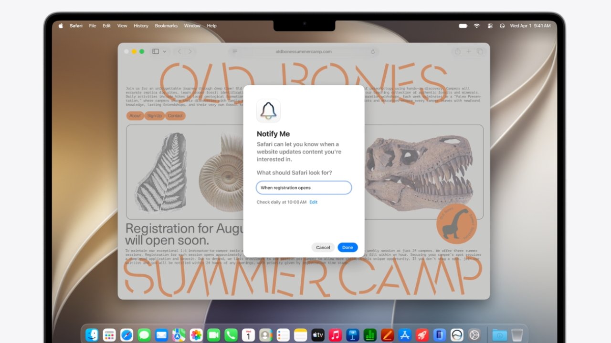The image size is (611, 343).
Task: Click Siri icon in menu bar
Action: [x=502, y=26]
